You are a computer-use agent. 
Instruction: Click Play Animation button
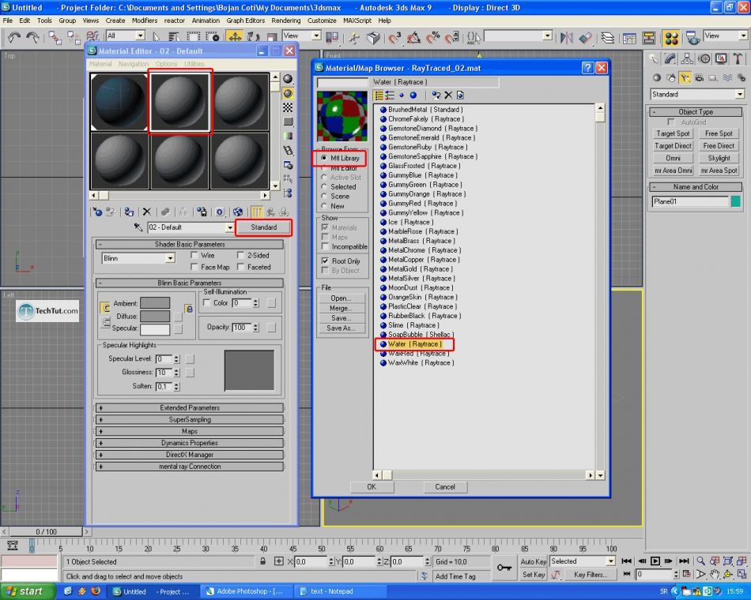click(655, 561)
